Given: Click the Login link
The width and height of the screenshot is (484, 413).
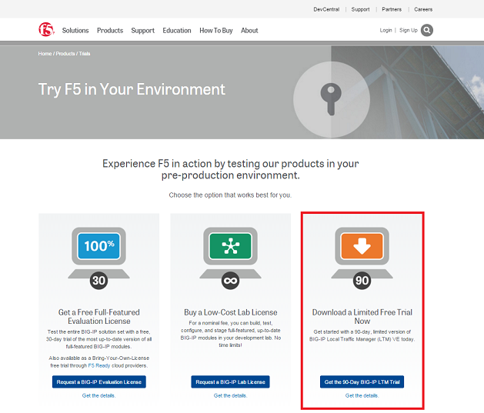Looking at the screenshot, I should (x=386, y=30).
